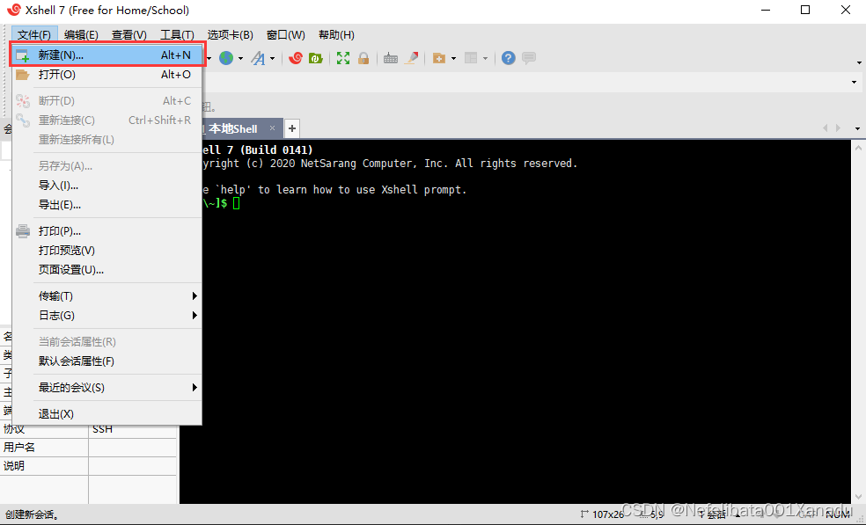Choose 页面设置(U)... from File menu

[x=107, y=270]
